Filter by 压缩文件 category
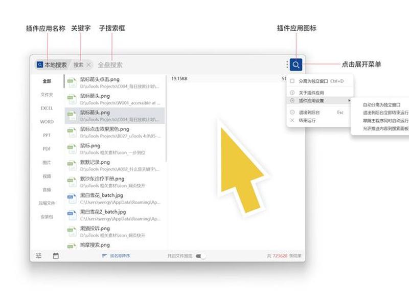The height and width of the screenshot is (307, 409). point(47,203)
